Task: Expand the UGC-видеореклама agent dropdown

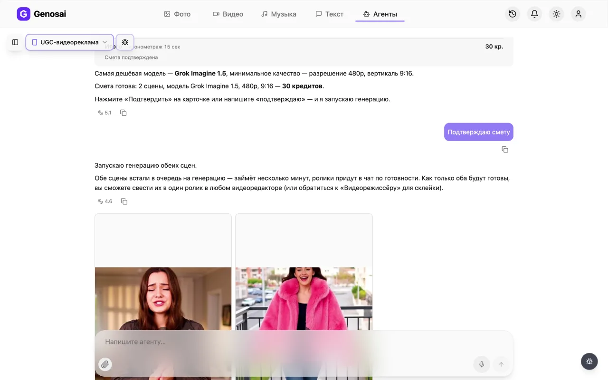Action: (70, 42)
